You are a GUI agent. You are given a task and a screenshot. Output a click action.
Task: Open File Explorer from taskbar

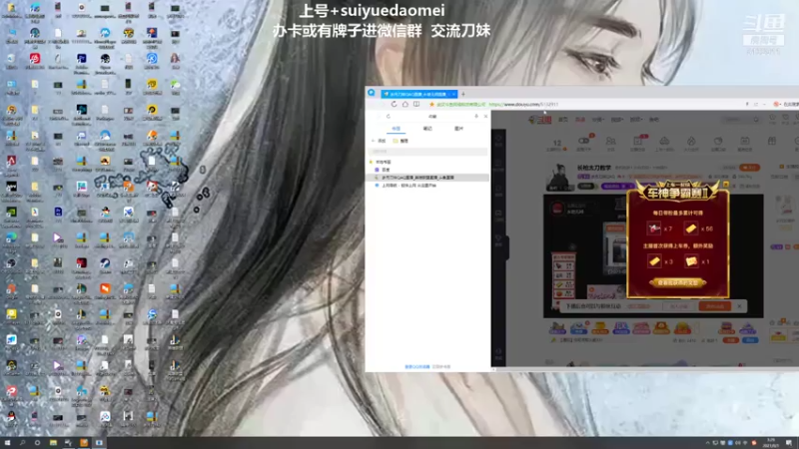[x=53, y=443]
